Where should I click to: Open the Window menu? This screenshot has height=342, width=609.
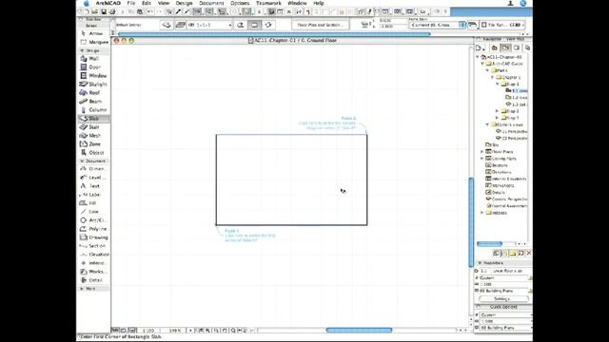point(297,3)
